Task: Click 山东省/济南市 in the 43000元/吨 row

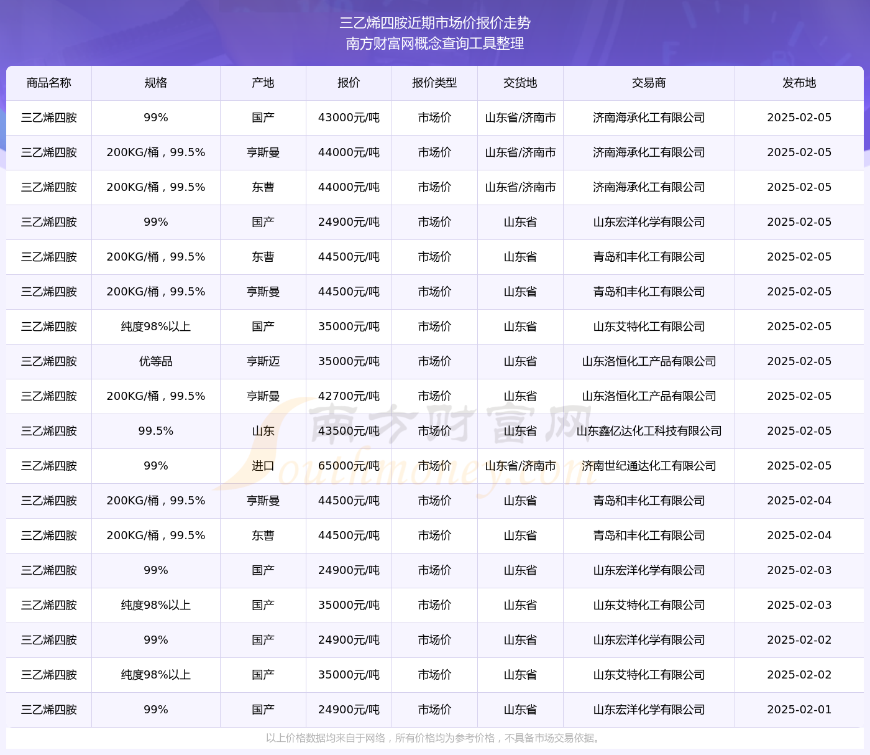Action: [x=521, y=118]
